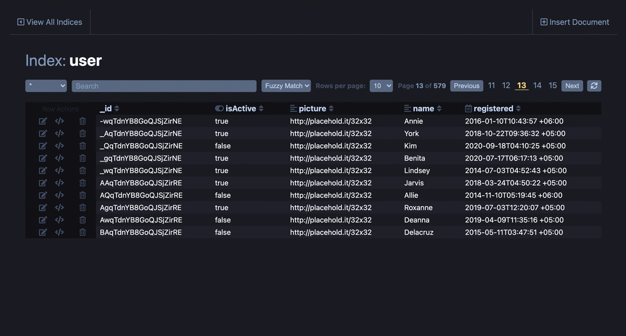Edit Allie's document row
The width and height of the screenshot is (626, 336).
pyautogui.click(x=43, y=195)
